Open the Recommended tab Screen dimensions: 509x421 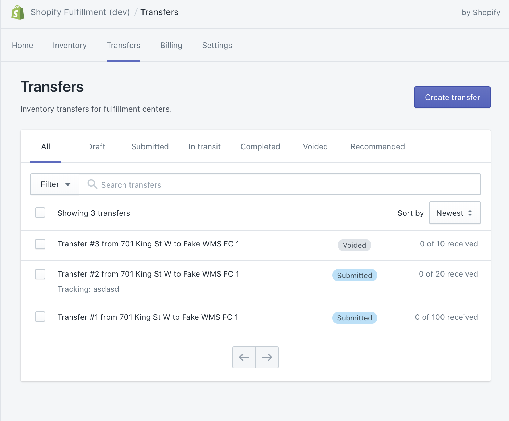coord(378,146)
